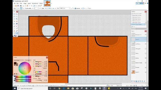Viewport: 161px width, 90px height.
Task: Select the Color Picker eyedropper tool
Action: (17, 28)
